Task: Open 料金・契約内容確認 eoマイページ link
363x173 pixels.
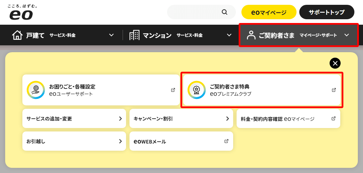Action: point(289,118)
